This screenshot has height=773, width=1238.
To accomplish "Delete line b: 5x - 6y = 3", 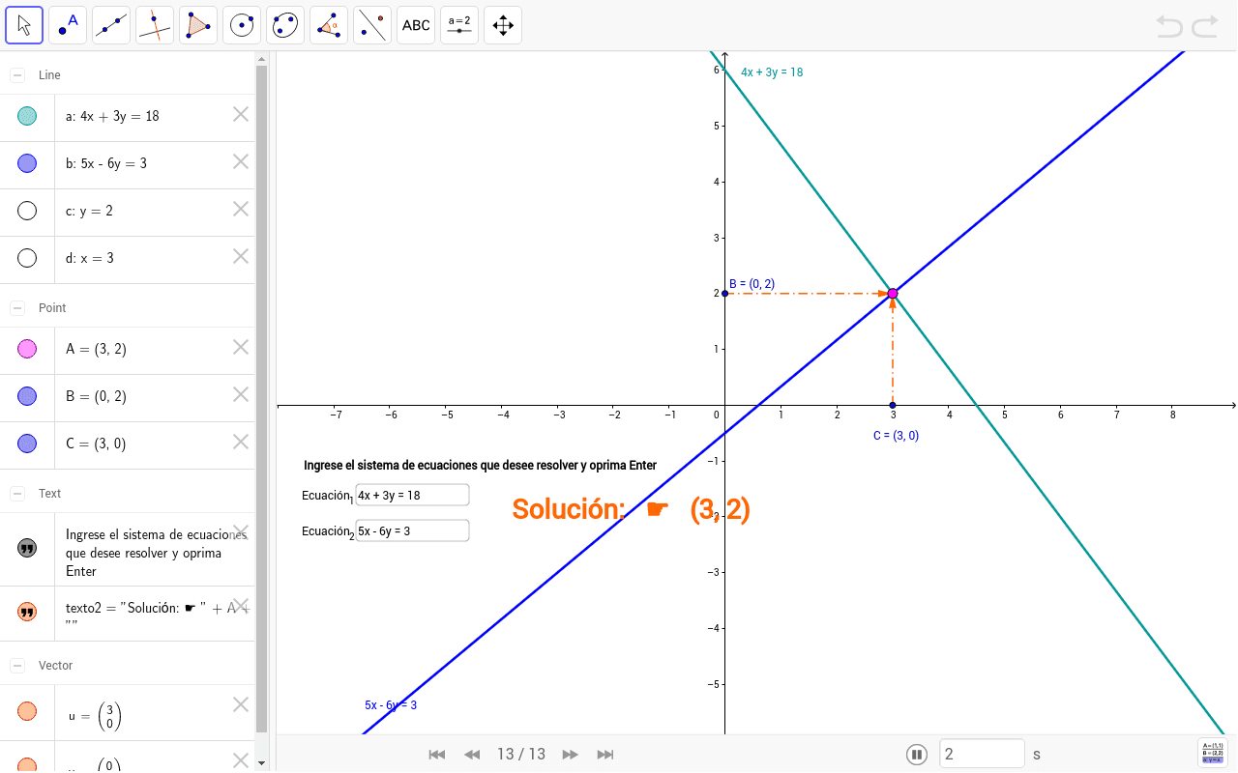I will pos(241,161).
